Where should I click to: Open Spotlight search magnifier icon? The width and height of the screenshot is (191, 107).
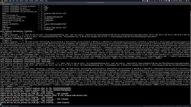[x=184, y=1]
